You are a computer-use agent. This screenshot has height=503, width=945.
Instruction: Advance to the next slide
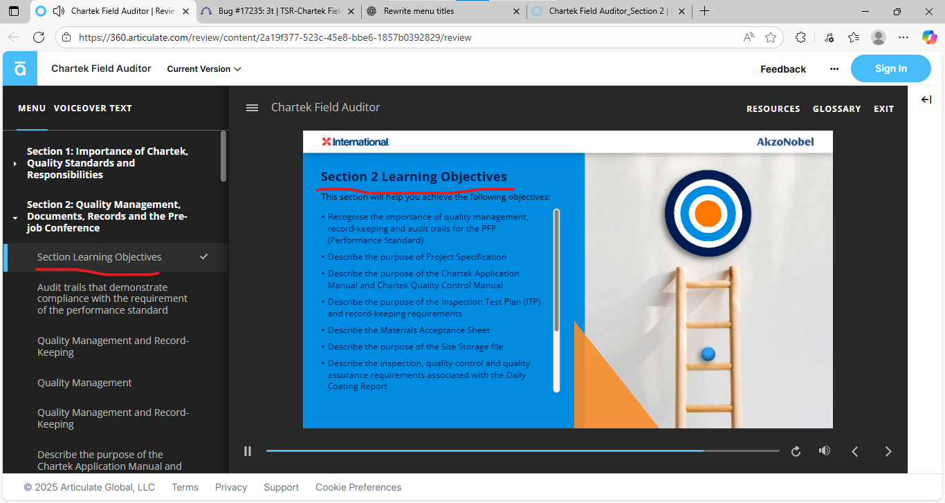pos(888,450)
